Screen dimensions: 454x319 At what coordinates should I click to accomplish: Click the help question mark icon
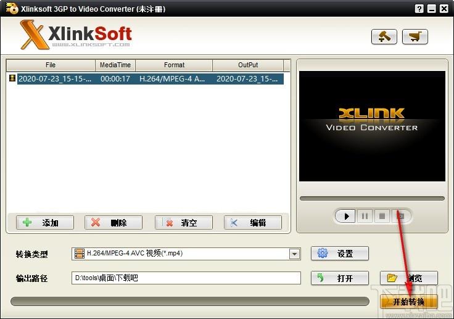coord(419,9)
